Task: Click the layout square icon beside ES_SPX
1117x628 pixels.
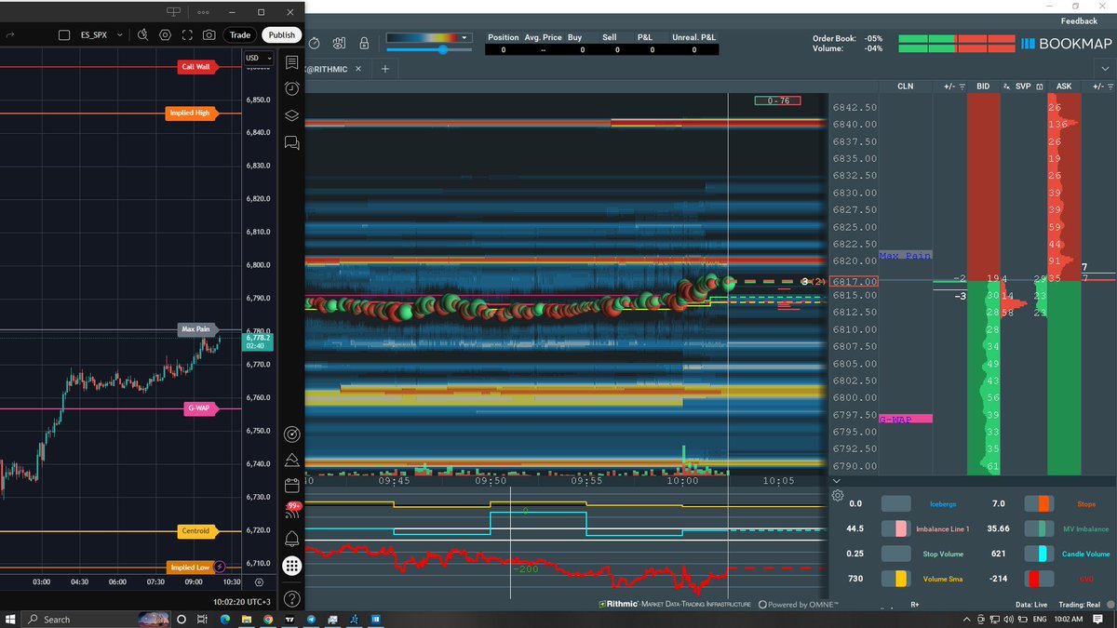Action: click(x=64, y=34)
